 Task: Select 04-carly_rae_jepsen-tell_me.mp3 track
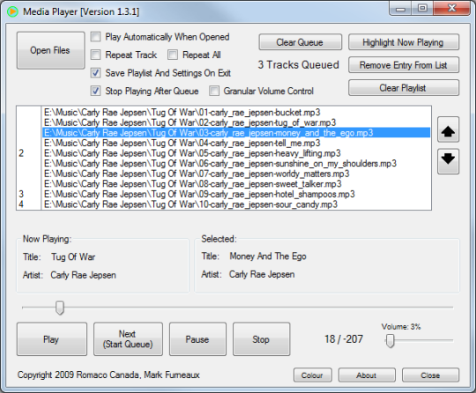point(236,143)
